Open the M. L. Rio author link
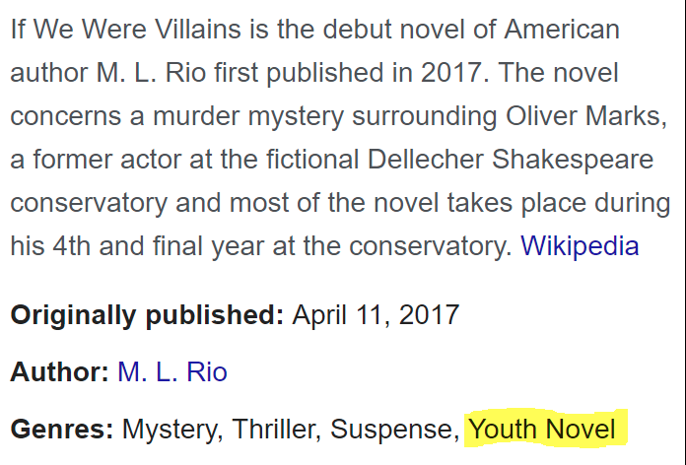Screen dimensions: 686x465 click(x=172, y=372)
